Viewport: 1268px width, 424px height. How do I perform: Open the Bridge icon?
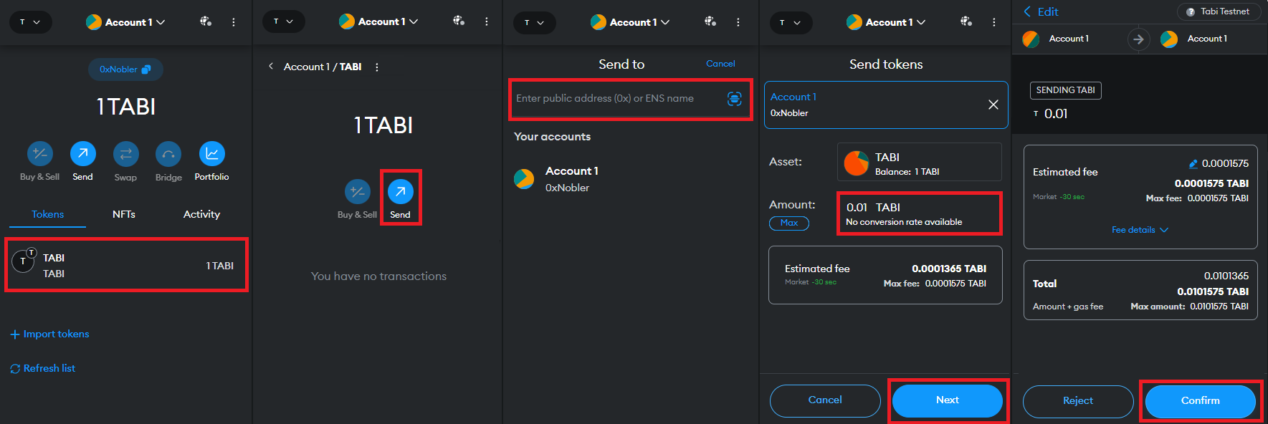168,154
